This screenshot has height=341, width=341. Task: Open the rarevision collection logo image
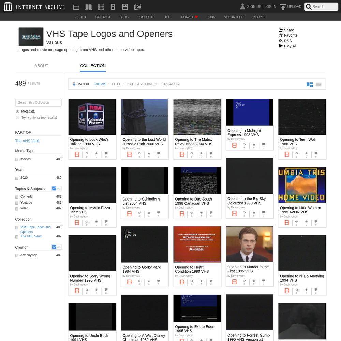[31, 36]
